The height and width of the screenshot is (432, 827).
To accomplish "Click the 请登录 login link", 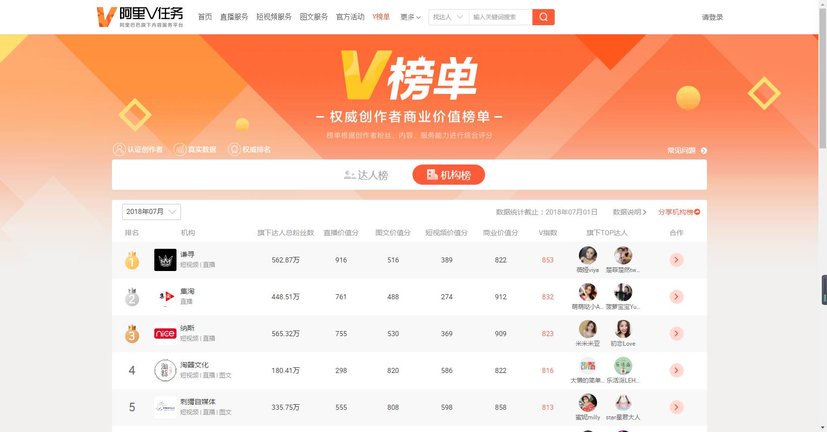I will [712, 17].
